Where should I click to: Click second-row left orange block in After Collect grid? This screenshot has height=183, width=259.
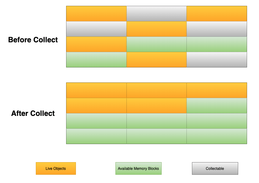96,105
